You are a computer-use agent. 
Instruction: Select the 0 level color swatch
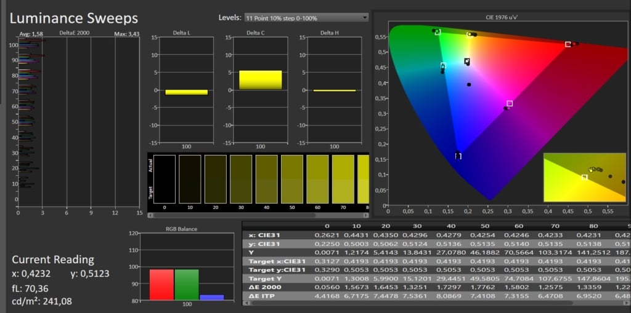165,179
